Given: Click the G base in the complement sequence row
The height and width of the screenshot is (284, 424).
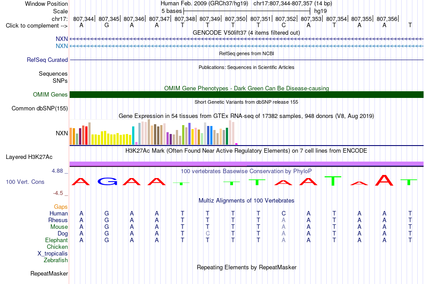Looking at the screenshot, I should click(x=107, y=25).
